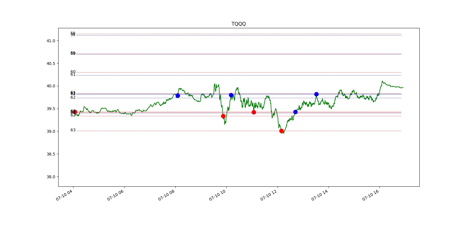Select the 38.5 y-axis tick label
Viewport: 466px width, 233px height.
pyautogui.click(x=51, y=154)
